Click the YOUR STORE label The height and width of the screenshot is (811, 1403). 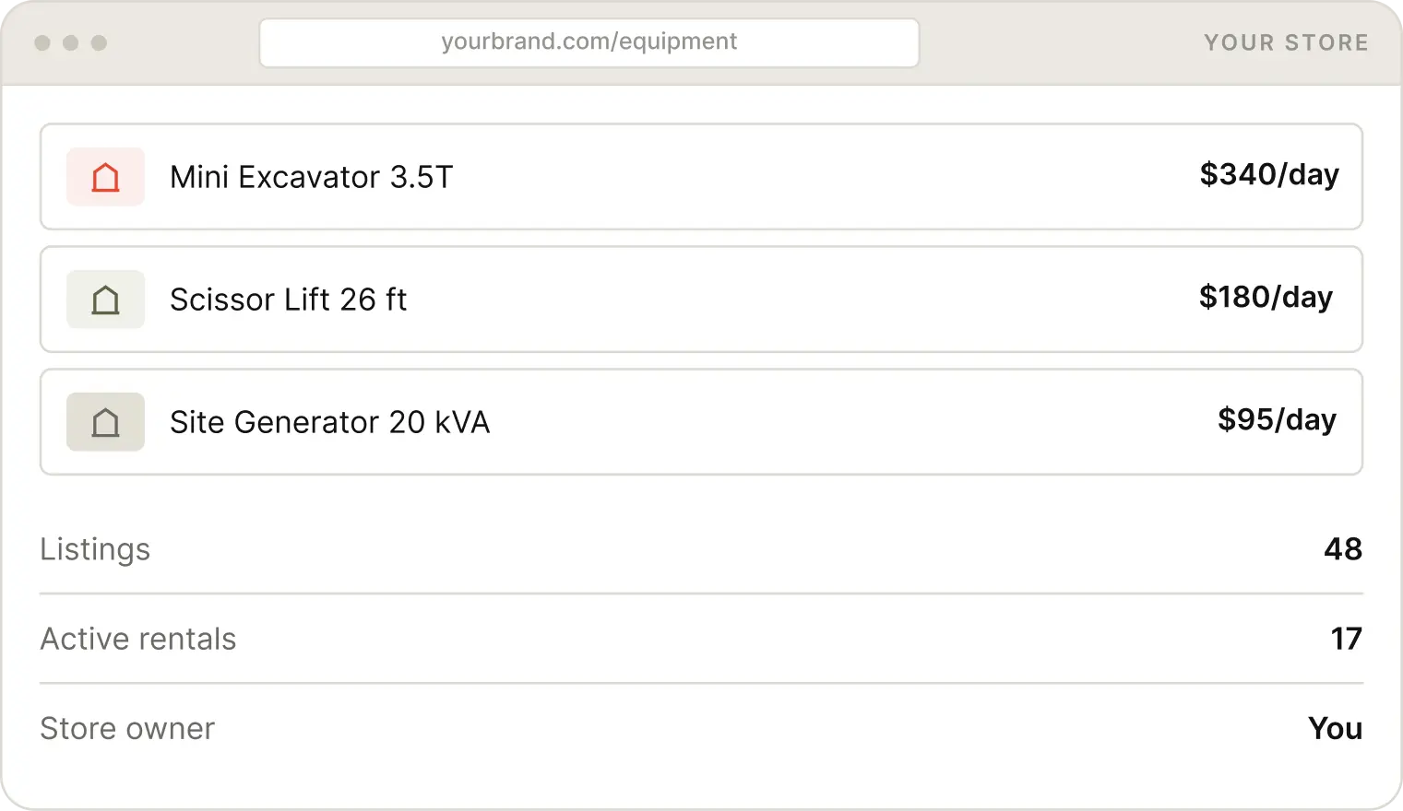1286,42
